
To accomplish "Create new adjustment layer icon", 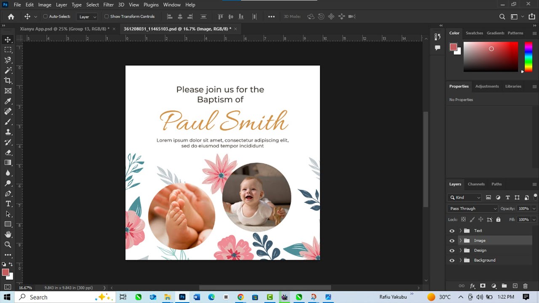I will click(494, 286).
